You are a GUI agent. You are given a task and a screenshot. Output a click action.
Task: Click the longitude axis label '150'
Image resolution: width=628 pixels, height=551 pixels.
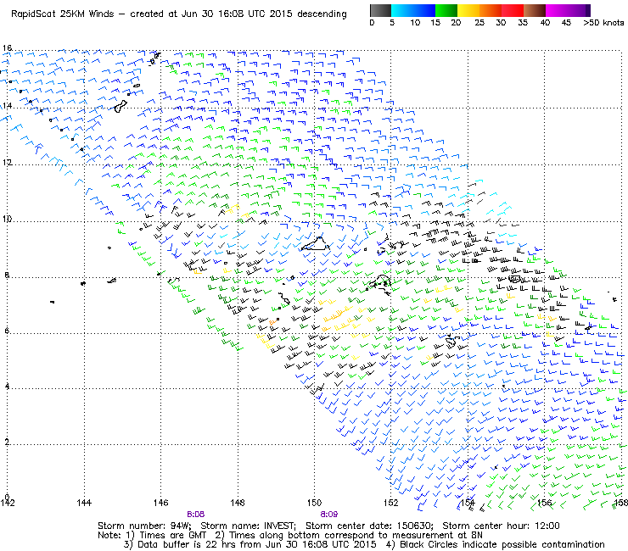point(314,503)
